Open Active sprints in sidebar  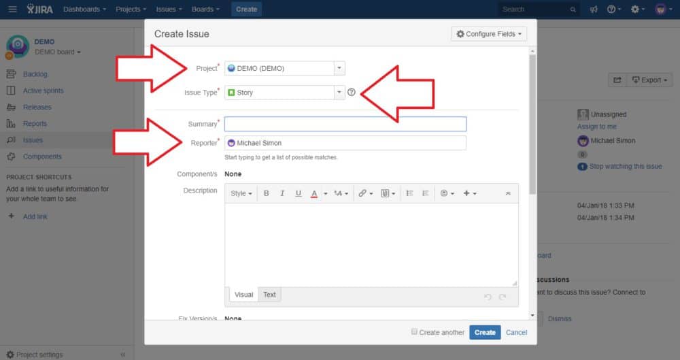pyautogui.click(x=44, y=91)
